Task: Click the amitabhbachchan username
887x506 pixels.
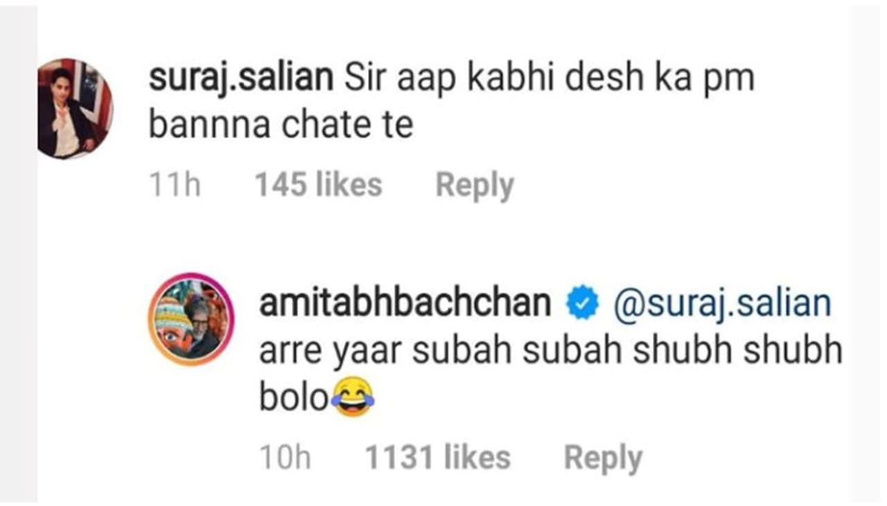Action: 405,305
